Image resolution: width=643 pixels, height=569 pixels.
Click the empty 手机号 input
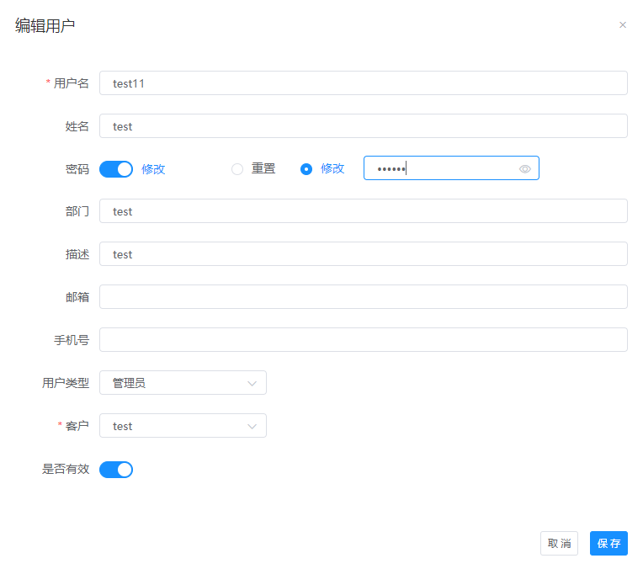point(363,340)
